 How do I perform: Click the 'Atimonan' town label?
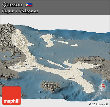[x=46, y=66]
